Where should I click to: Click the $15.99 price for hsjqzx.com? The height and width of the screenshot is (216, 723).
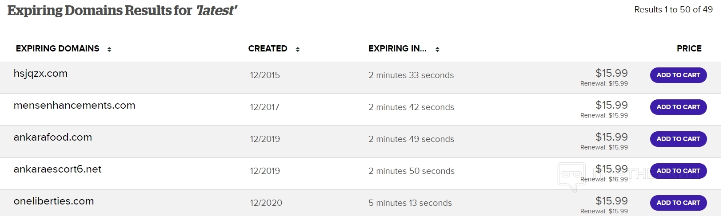pyautogui.click(x=611, y=73)
